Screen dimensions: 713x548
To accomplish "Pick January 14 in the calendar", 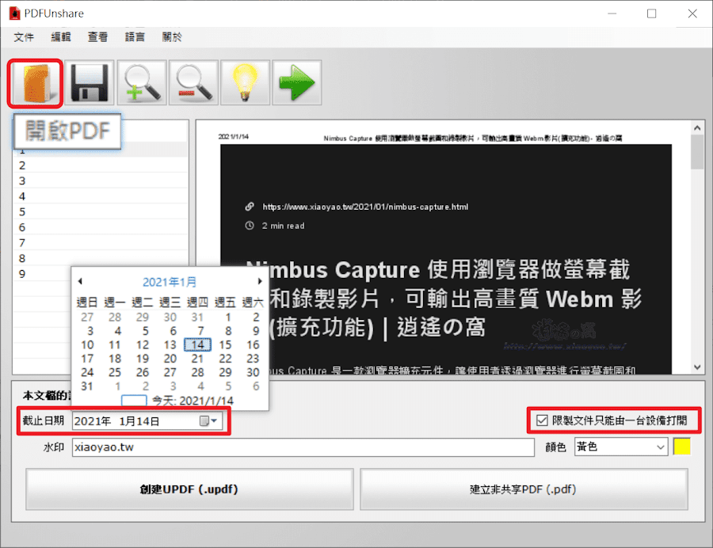I will (197, 345).
